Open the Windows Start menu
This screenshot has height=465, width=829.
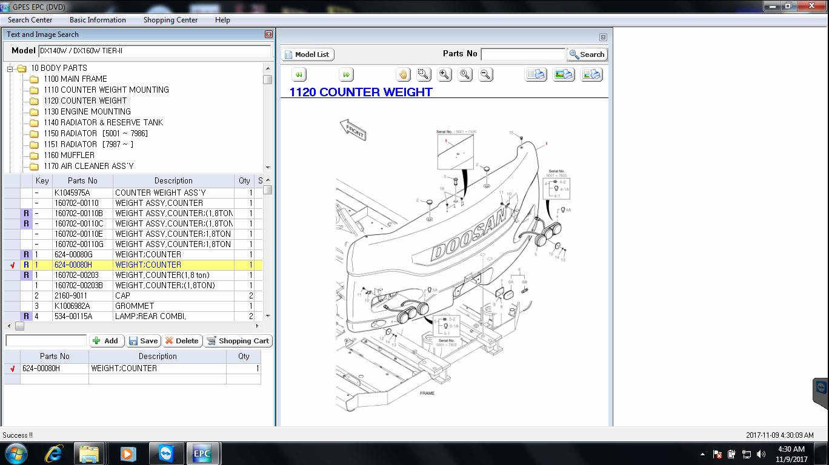point(15,453)
